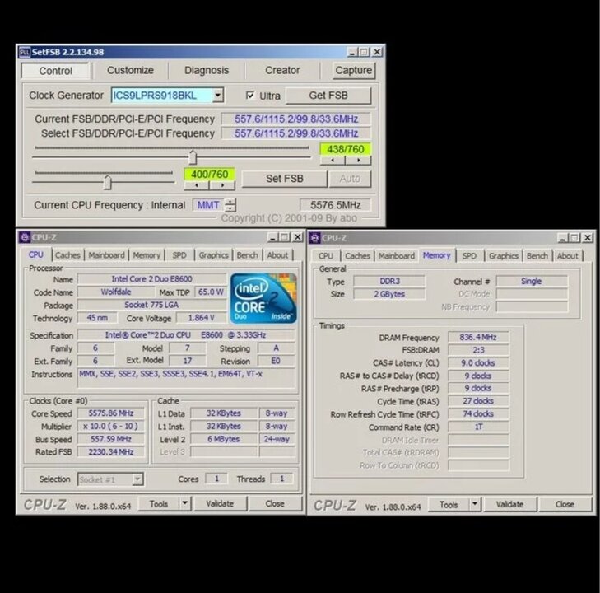The image size is (600, 593).
Task: Click the lower 400/760 slider thumb
Action: (108, 183)
